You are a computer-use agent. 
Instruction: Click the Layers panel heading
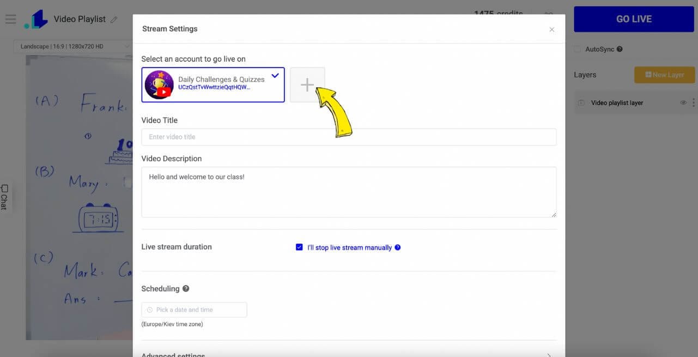[585, 75]
